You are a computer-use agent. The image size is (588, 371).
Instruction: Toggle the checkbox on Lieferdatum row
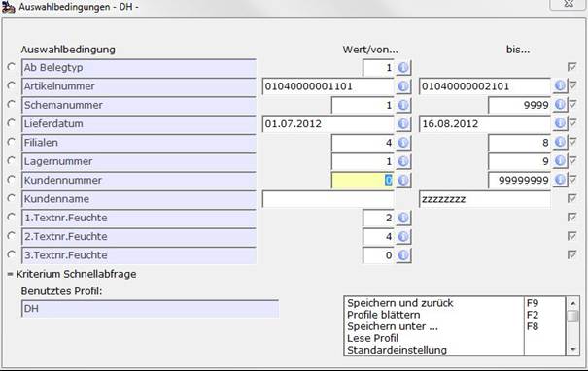(572, 123)
